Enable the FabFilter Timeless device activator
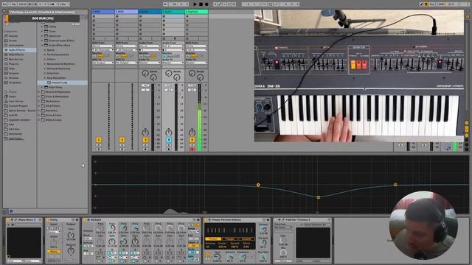This screenshot has height=265, width=472. (276, 220)
